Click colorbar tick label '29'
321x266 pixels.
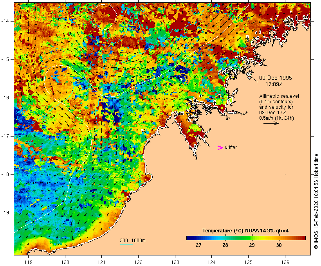coord(252,245)
